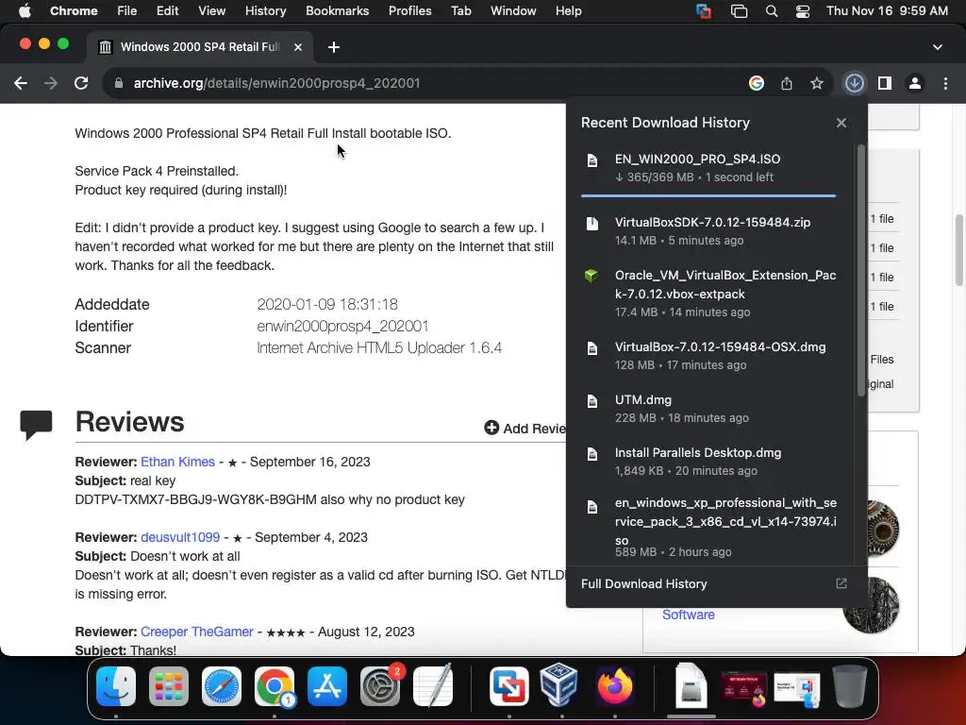Screen dimensions: 966x725
Task: Open the Apple menu
Action: tap(25, 11)
